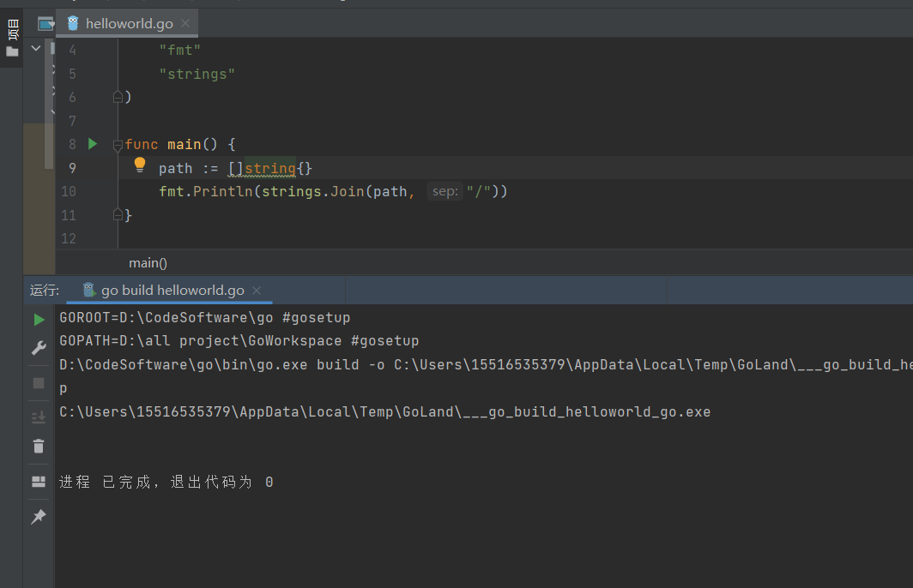Clear the run console with trash icon
The width and height of the screenshot is (913, 588).
39,446
